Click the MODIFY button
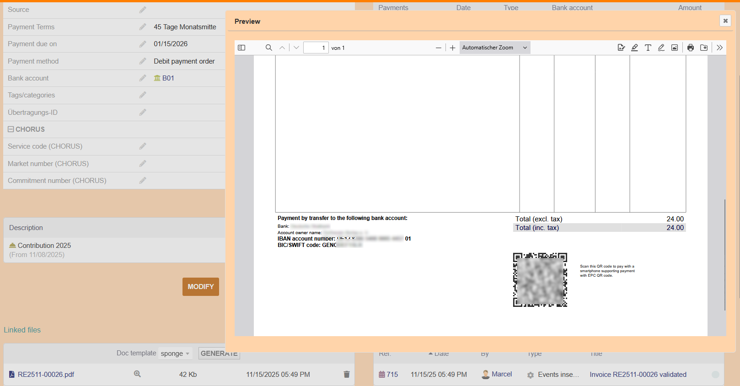This screenshot has width=740, height=386. pos(200,287)
